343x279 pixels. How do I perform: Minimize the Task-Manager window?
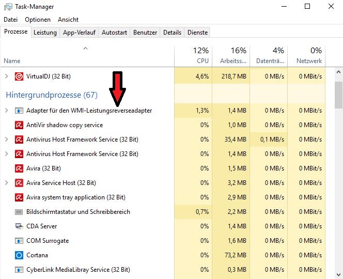coord(284,6)
